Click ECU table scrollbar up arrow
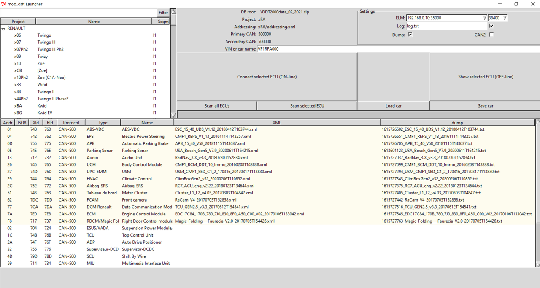540x288 pixels. pos(537,123)
